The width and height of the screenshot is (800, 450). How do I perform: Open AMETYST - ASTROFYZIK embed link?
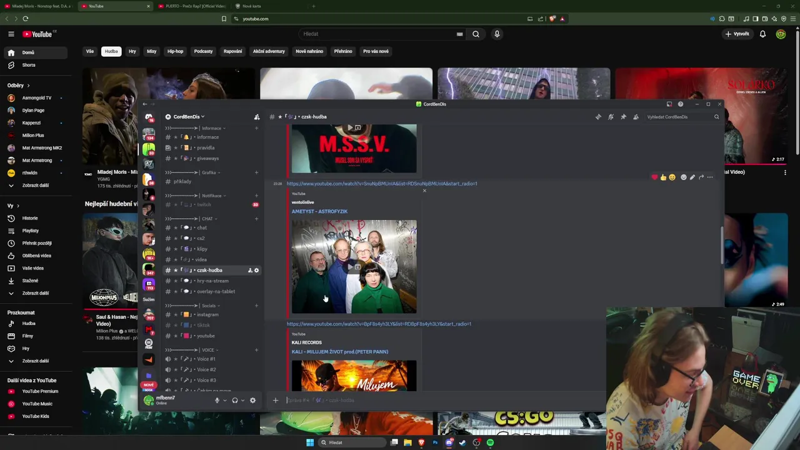[x=319, y=211]
